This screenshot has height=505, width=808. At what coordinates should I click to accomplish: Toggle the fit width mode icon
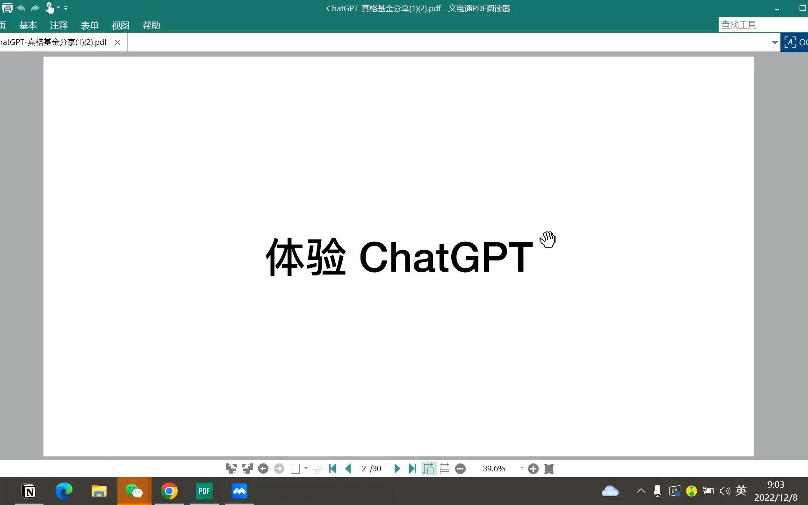coord(445,469)
